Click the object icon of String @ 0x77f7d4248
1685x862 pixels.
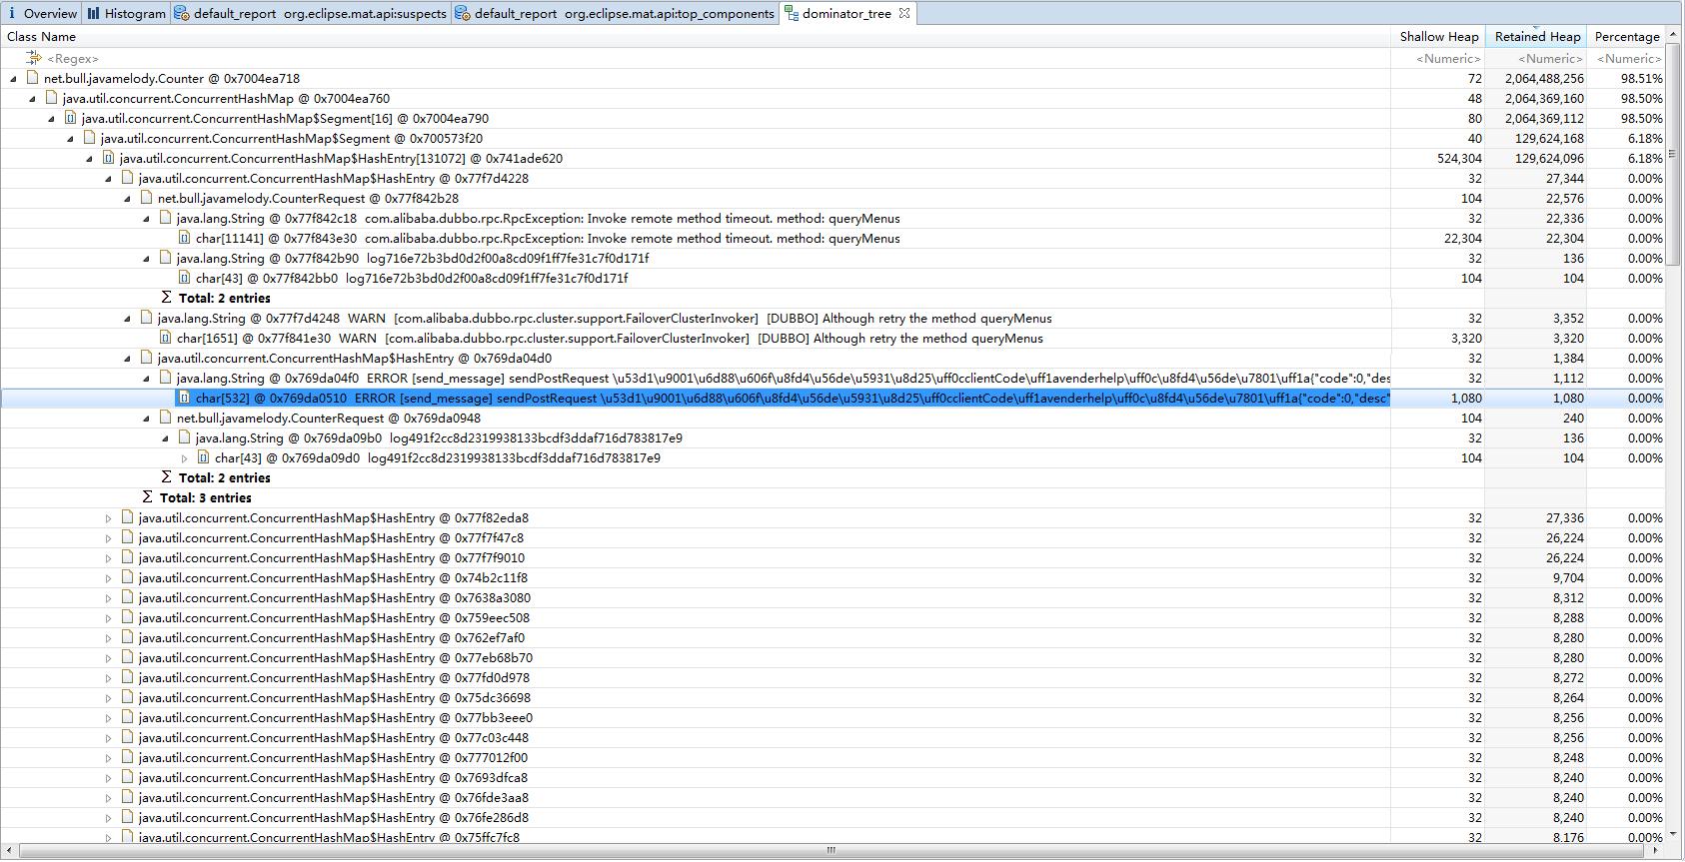click(147, 318)
